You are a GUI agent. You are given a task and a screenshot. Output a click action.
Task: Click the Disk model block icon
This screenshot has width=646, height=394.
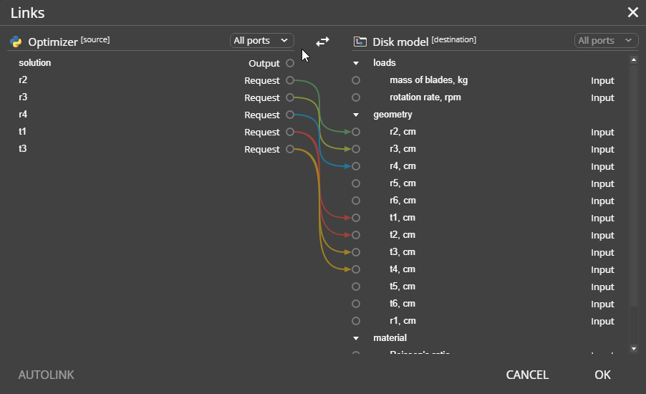pos(360,42)
